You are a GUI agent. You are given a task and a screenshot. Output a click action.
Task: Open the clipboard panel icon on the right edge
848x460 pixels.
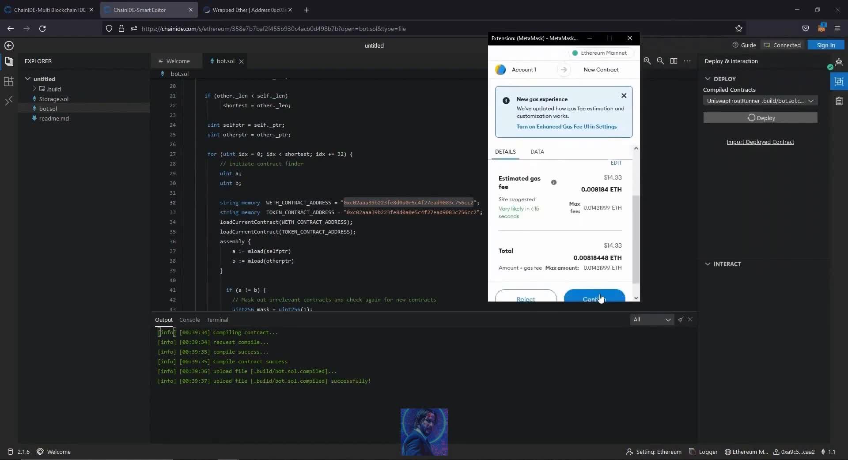[840, 101]
